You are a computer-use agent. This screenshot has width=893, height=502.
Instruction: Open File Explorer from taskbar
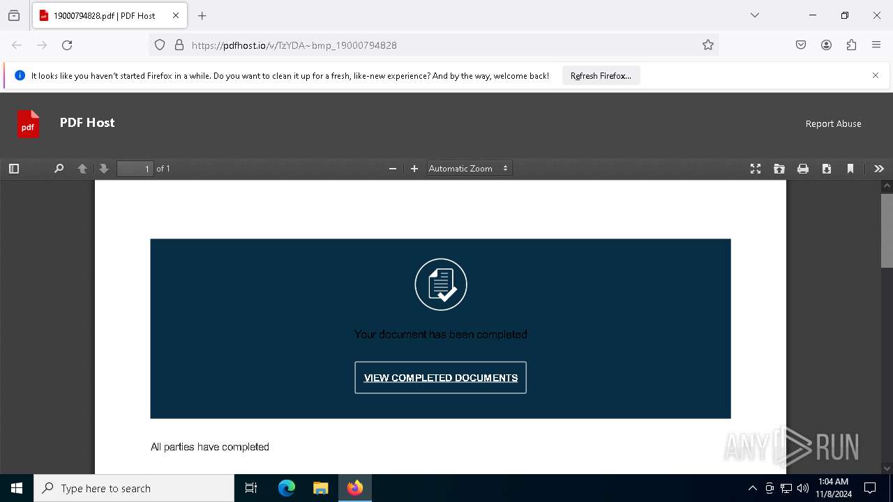click(320, 488)
